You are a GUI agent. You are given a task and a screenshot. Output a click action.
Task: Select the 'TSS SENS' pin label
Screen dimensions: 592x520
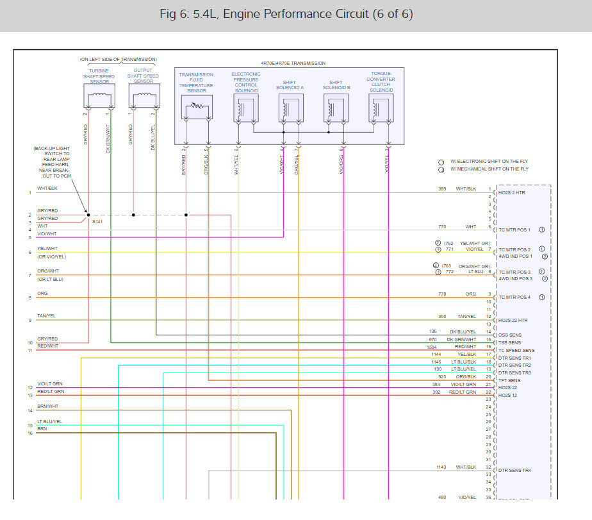[x=509, y=343]
